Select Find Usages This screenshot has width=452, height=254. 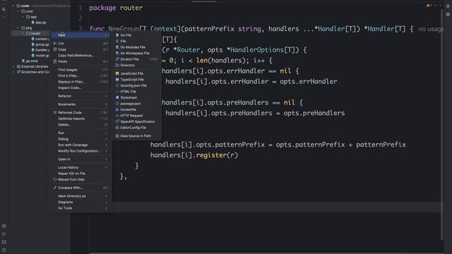click(81, 70)
